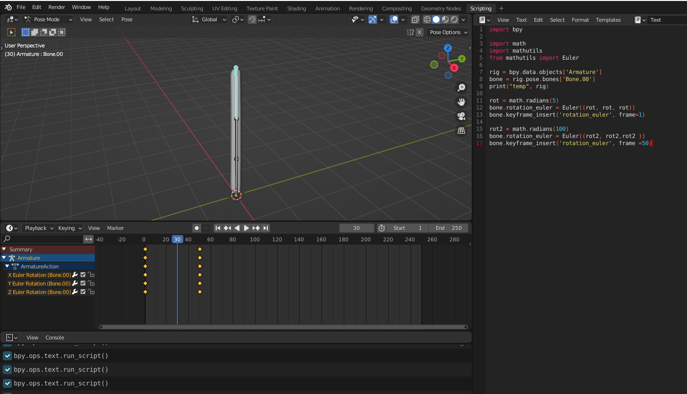The height and width of the screenshot is (394, 687).
Task: Click the Blender logo icon
Action: pos(9,7)
